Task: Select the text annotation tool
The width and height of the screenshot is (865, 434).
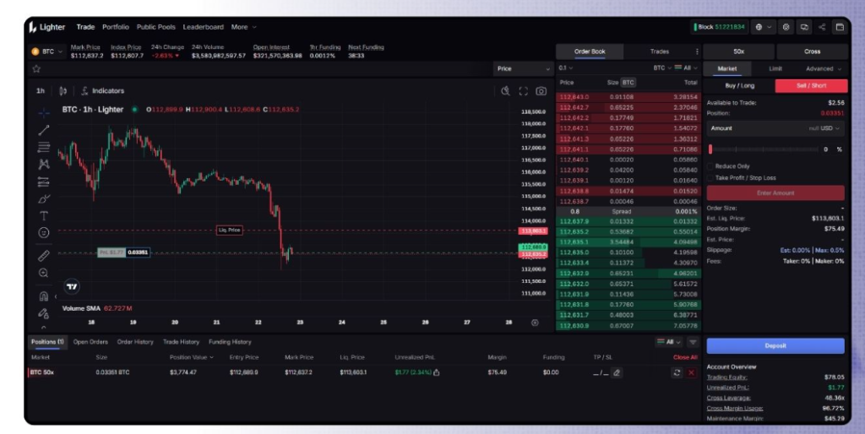Action: (x=44, y=215)
